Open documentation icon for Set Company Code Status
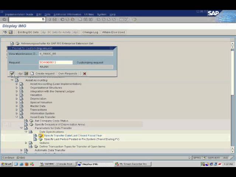This screenshot has height=177, width=236. pyautogui.click(x=26, y=121)
